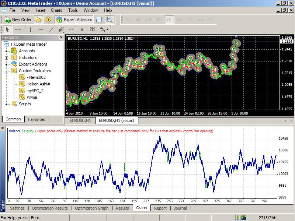Switch to Navigator Favorites tab

[36, 119]
